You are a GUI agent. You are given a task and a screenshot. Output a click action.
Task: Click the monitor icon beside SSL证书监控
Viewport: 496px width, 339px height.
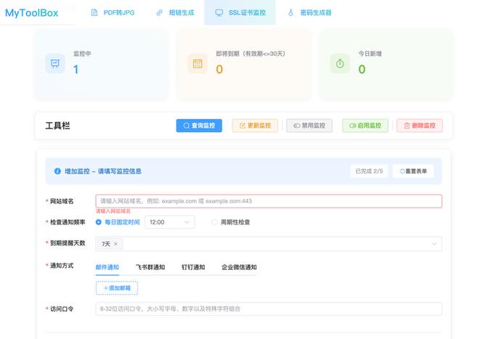pos(219,12)
